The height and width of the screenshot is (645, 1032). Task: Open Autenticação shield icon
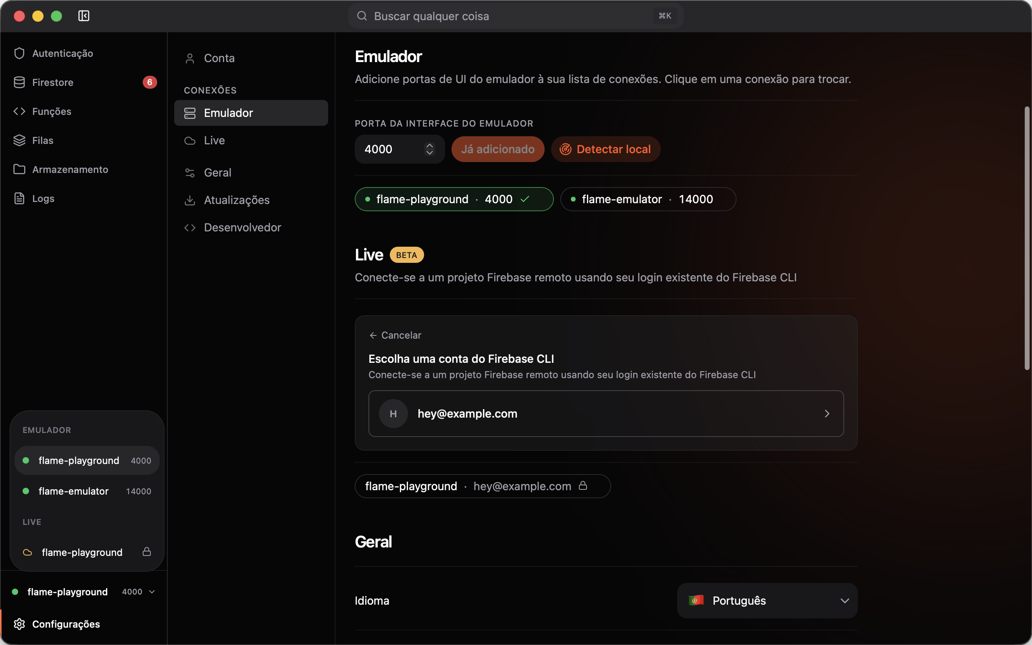[19, 53]
